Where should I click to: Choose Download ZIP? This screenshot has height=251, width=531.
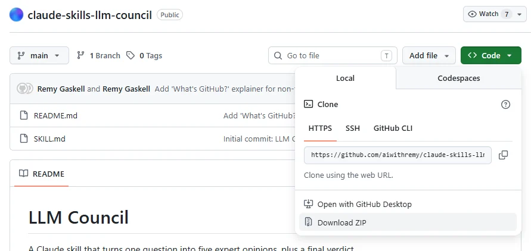(408, 222)
